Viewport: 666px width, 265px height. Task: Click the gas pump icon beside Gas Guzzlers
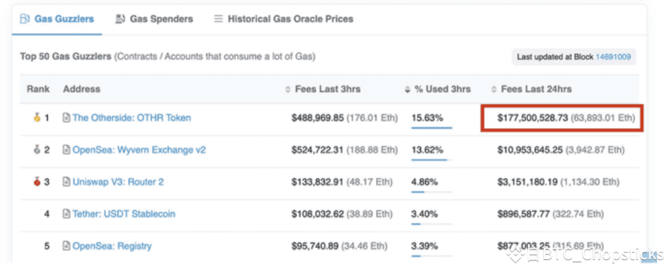click(25, 19)
